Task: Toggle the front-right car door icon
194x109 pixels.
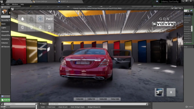Action: (x=31, y=27)
